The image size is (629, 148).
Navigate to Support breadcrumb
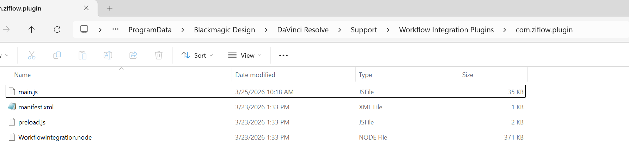(364, 30)
